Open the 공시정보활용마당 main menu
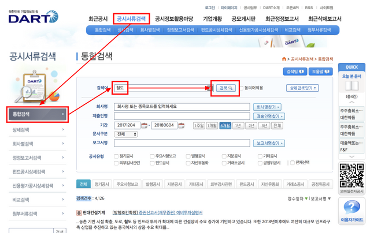 tap(174, 19)
